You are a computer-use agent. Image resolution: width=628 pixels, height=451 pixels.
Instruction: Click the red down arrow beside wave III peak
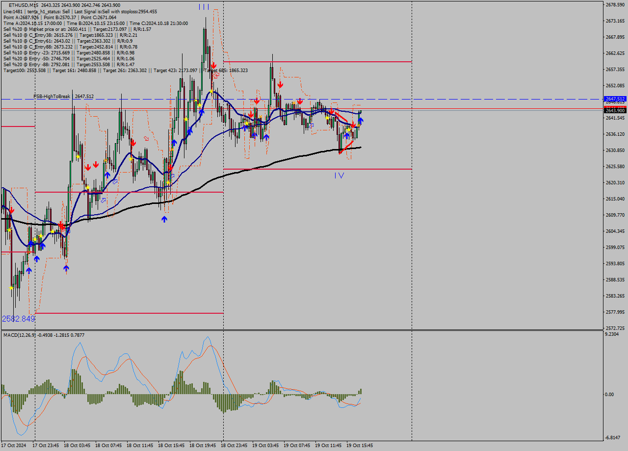point(213,65)
